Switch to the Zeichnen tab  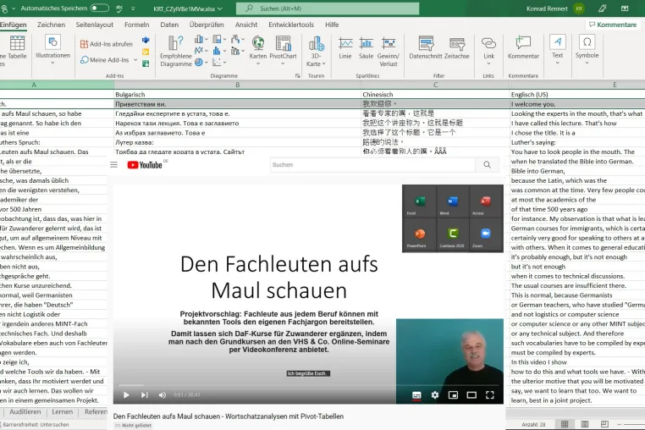point(51,25)
